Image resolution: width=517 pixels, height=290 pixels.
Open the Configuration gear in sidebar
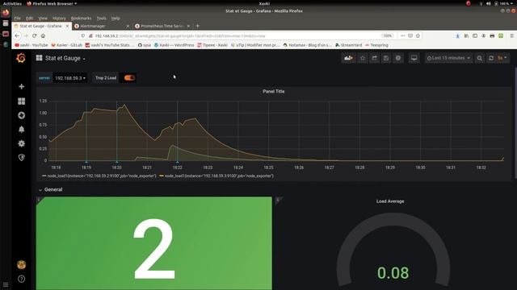22,143
